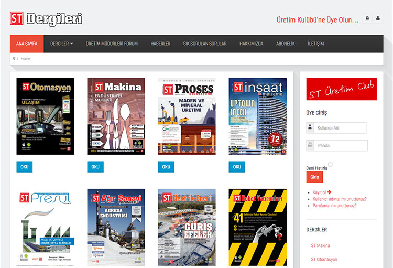
Task: Open the Hakkımızda menu item
Action: coord(252,44)
